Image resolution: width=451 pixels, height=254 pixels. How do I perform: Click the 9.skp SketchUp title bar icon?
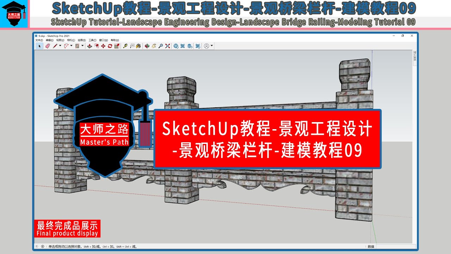pos(36,36)
